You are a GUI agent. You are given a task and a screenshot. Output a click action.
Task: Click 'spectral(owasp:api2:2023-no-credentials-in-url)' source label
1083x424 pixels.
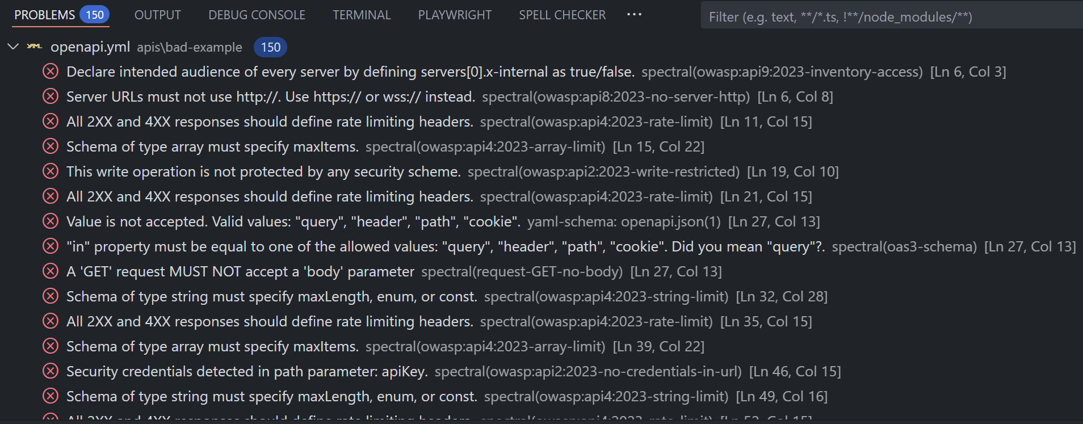[x=588, y=372]
